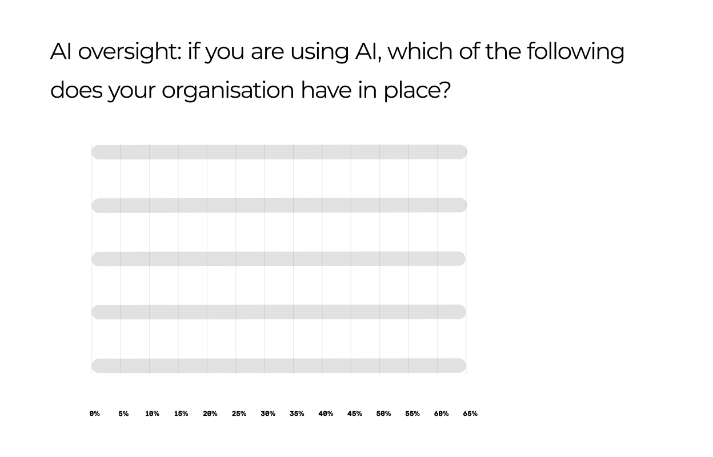The width and height of the screenshot is (713, 457).
Task: Click the second gray bar from the top
Action: [x=279, y=206]
